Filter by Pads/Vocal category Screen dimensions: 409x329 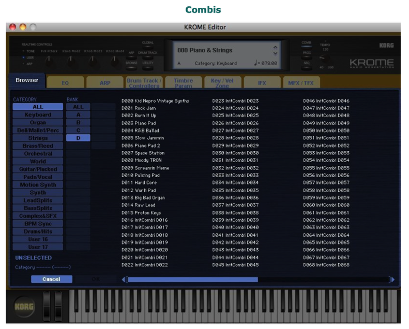[38, 177]
